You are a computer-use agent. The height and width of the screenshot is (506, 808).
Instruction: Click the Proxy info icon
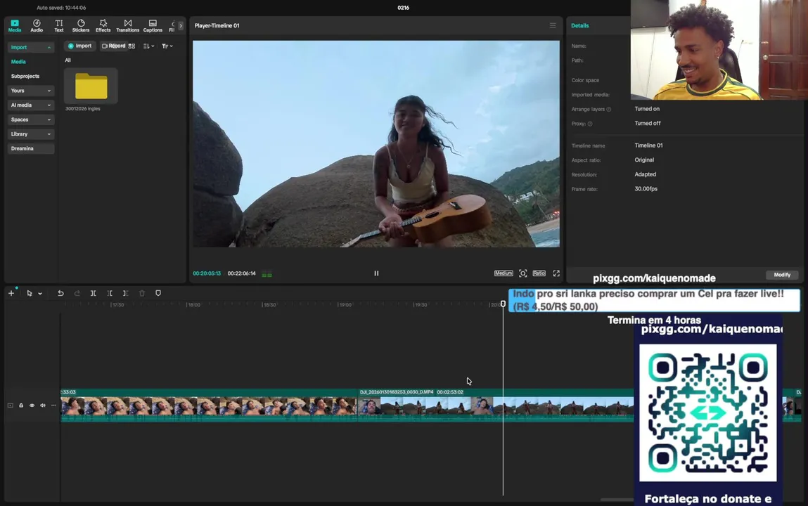pyautogui.click(x=590, y=124)
